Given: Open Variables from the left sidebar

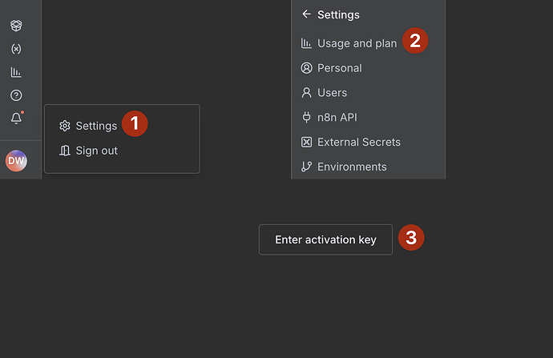Looking at the screenshot, I should pos(16,49).
